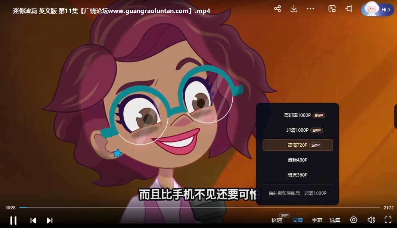This screenshot has width=397, height=228.
Task: Click the 00:28 current time text
Action: pyautogui.click(x=10, y=208)
